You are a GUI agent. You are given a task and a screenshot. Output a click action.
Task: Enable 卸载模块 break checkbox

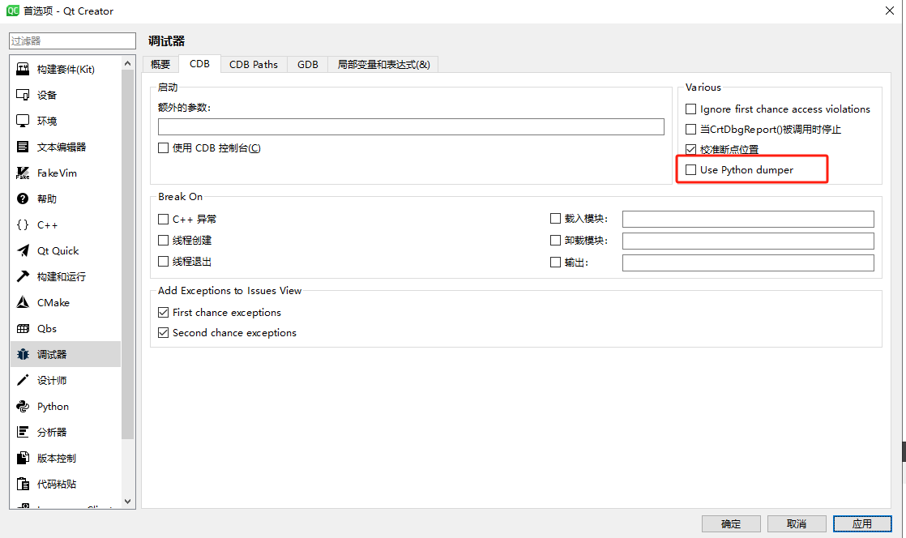click(x=555, y=241)
